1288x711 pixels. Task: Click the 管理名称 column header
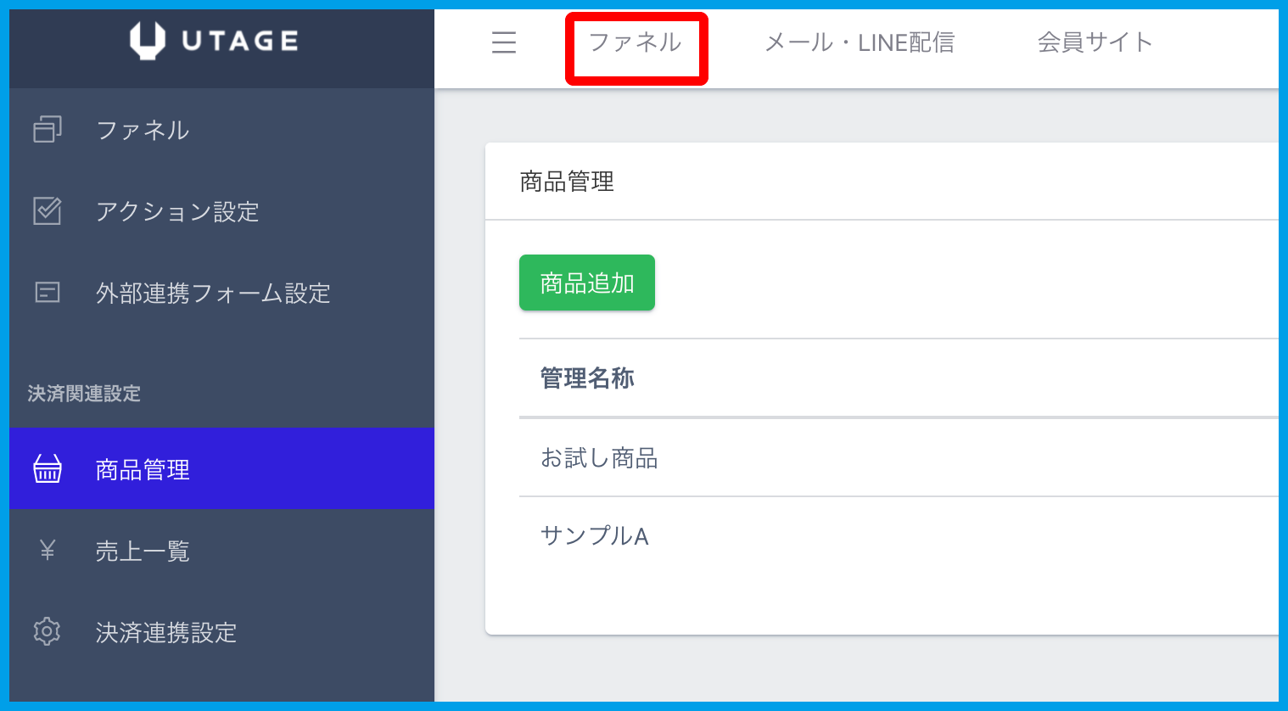coord(587,378)
